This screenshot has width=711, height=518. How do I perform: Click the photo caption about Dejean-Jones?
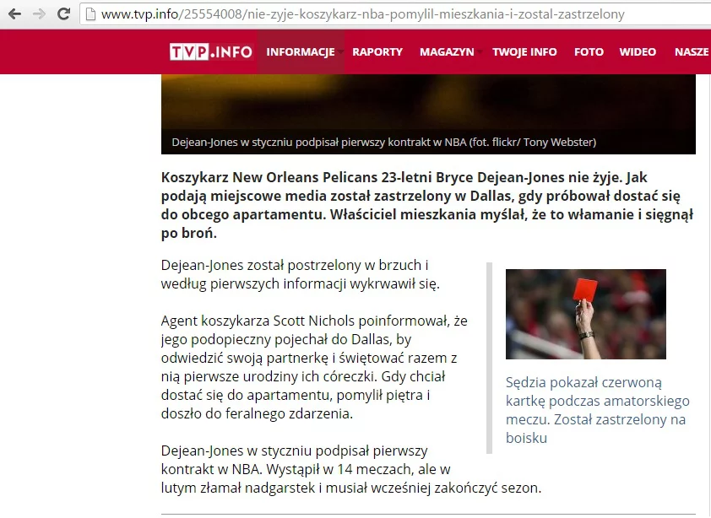tap(383, 143)
